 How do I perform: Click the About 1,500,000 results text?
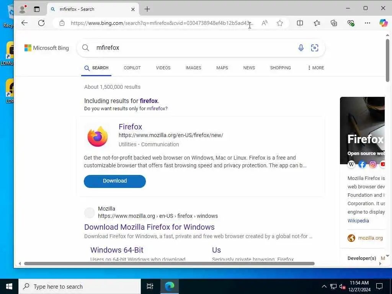[112, 87]
